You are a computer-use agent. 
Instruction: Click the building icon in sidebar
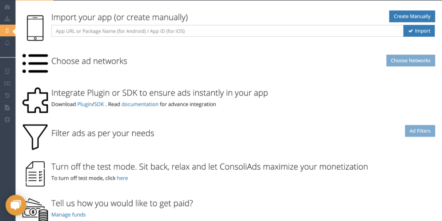8,71
